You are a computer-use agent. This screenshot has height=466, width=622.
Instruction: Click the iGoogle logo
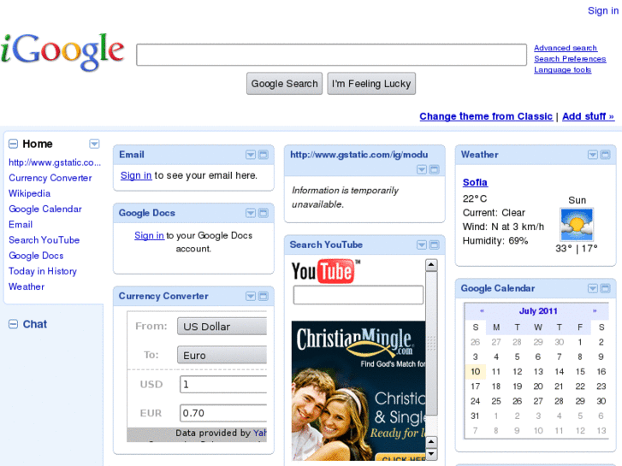click(x=62, y=52)
